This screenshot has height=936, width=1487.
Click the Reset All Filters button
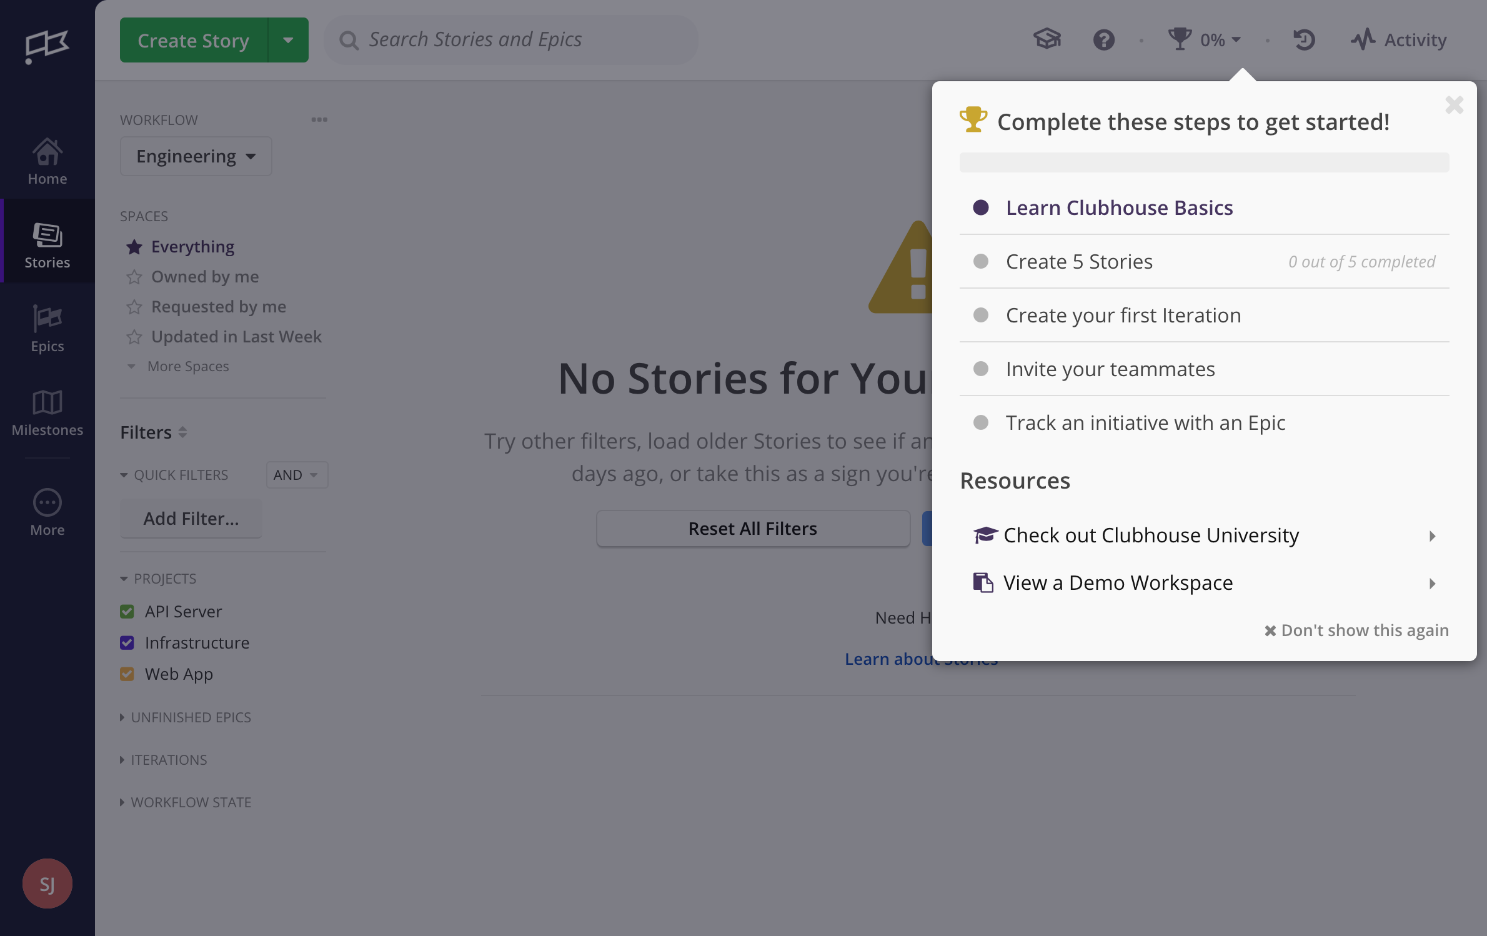tap(753, 529)
